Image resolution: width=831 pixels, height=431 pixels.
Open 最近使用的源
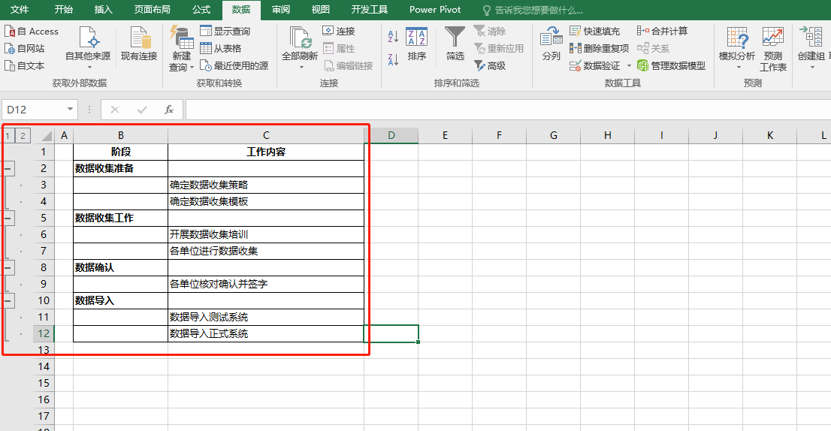234,65
